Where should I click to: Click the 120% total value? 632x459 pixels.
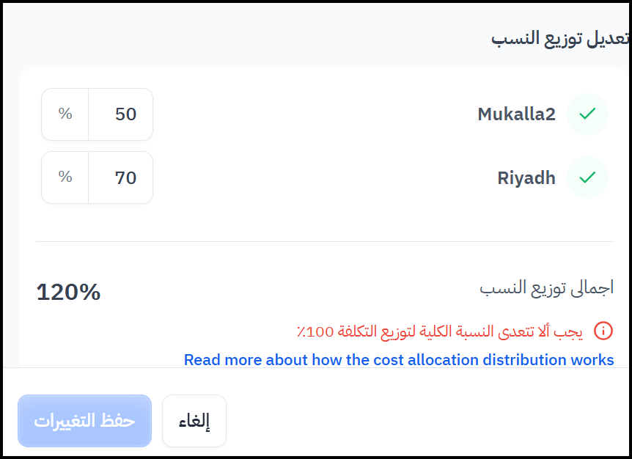pyautogui.click(x=68, y=292)
